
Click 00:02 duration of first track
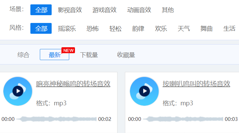105,119
